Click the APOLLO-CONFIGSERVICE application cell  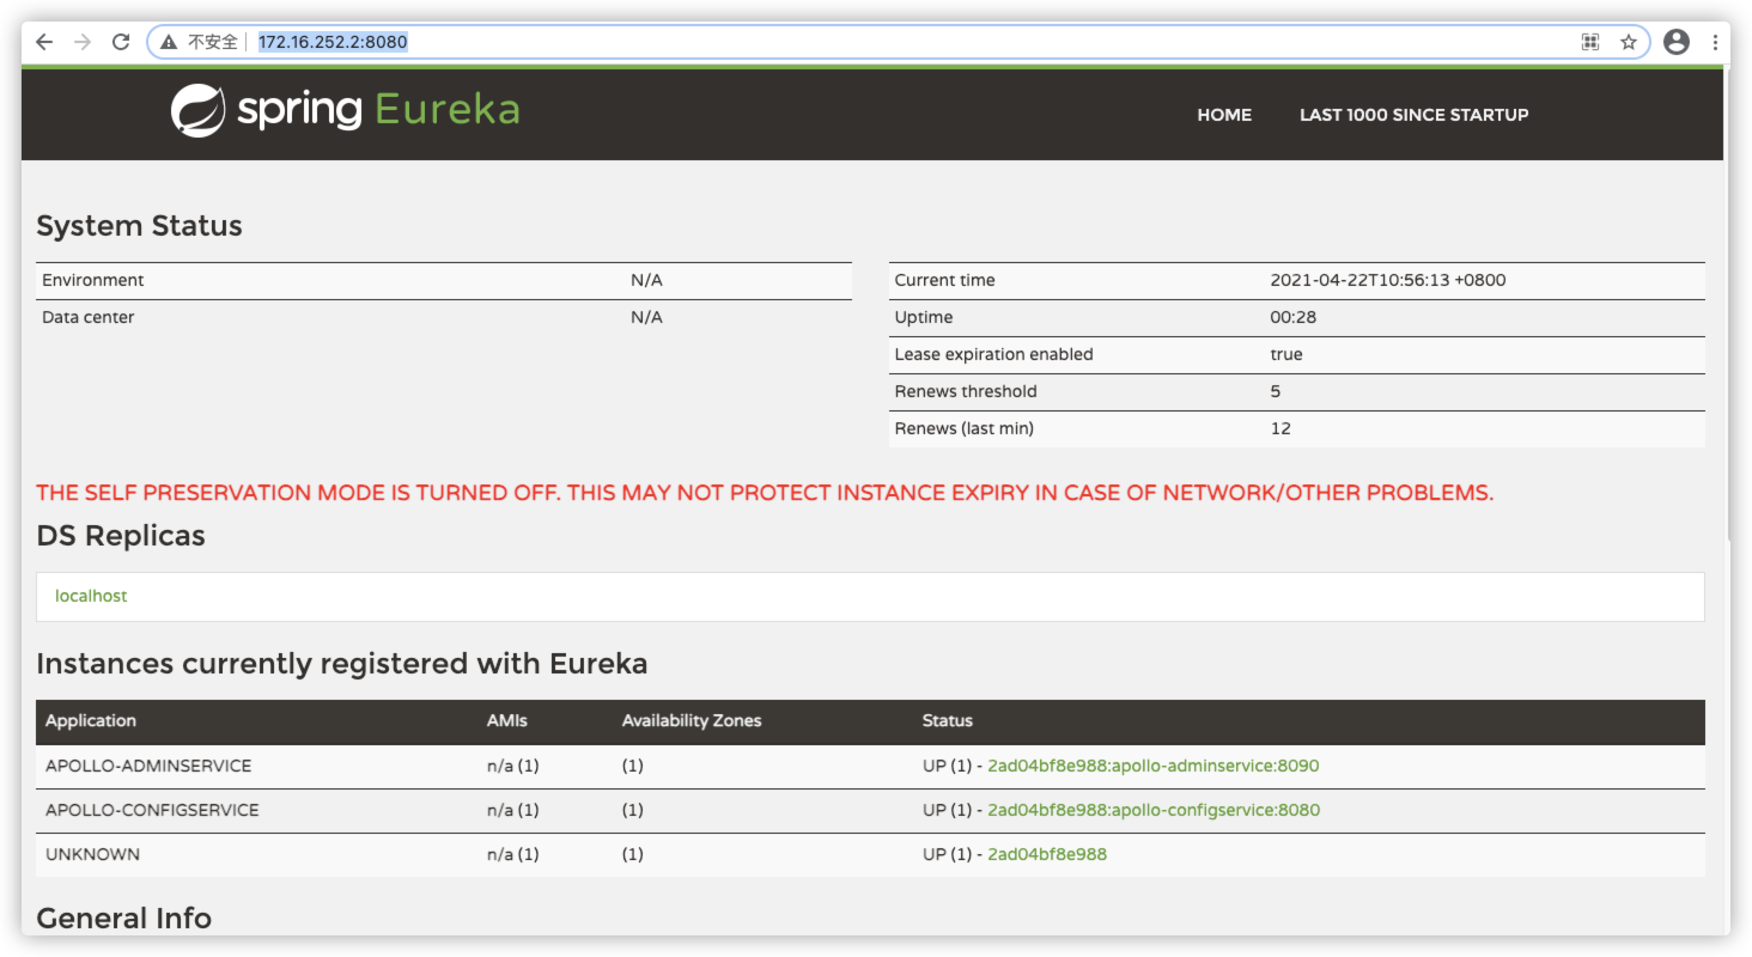click(x=153, y=810)
